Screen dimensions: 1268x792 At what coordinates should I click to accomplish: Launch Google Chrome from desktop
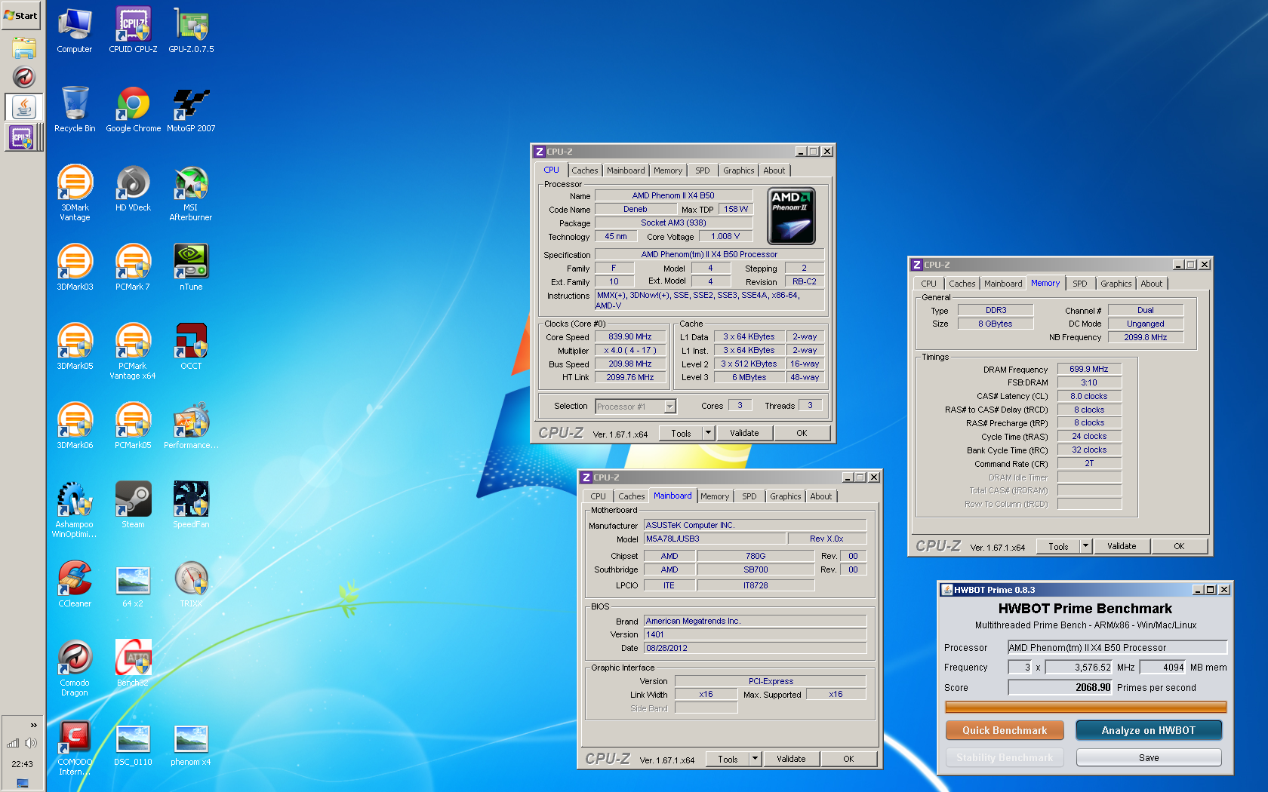(133, 109)
